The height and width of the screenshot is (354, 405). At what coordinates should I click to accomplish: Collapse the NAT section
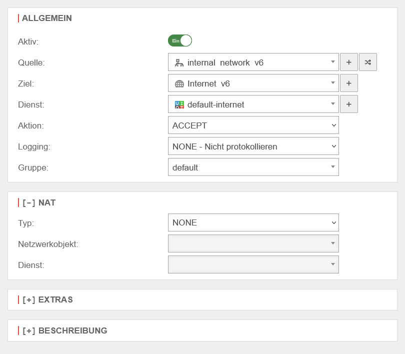(x=29, y=203)
